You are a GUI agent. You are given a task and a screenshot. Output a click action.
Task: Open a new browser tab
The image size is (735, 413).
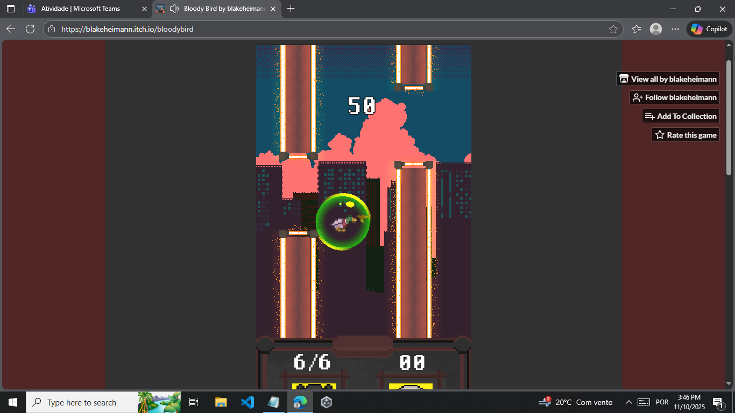click(x=291, y=9)
